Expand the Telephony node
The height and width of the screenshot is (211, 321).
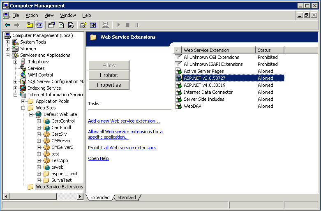pos(15,62)
